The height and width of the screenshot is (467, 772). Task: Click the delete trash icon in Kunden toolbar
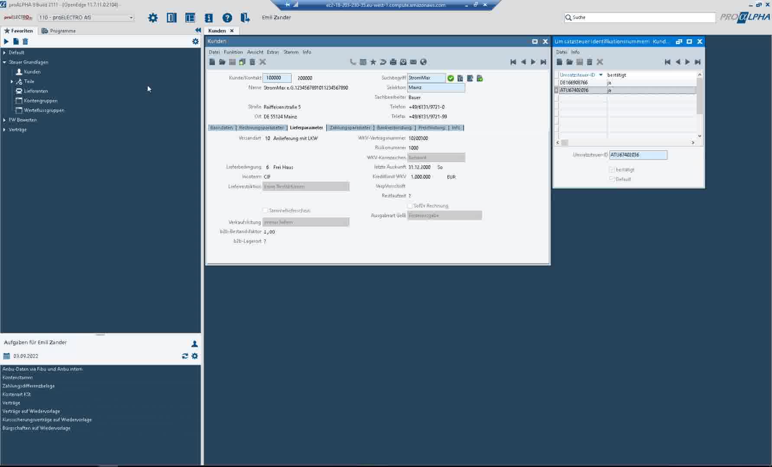tap(252, 62)
